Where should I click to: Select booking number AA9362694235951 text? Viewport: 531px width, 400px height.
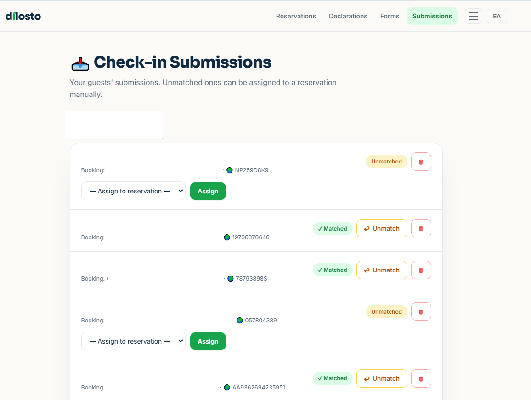(x=259, y=387)
